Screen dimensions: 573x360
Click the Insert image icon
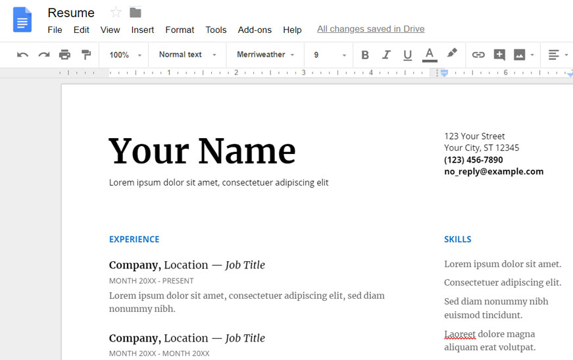click(519, 55)
